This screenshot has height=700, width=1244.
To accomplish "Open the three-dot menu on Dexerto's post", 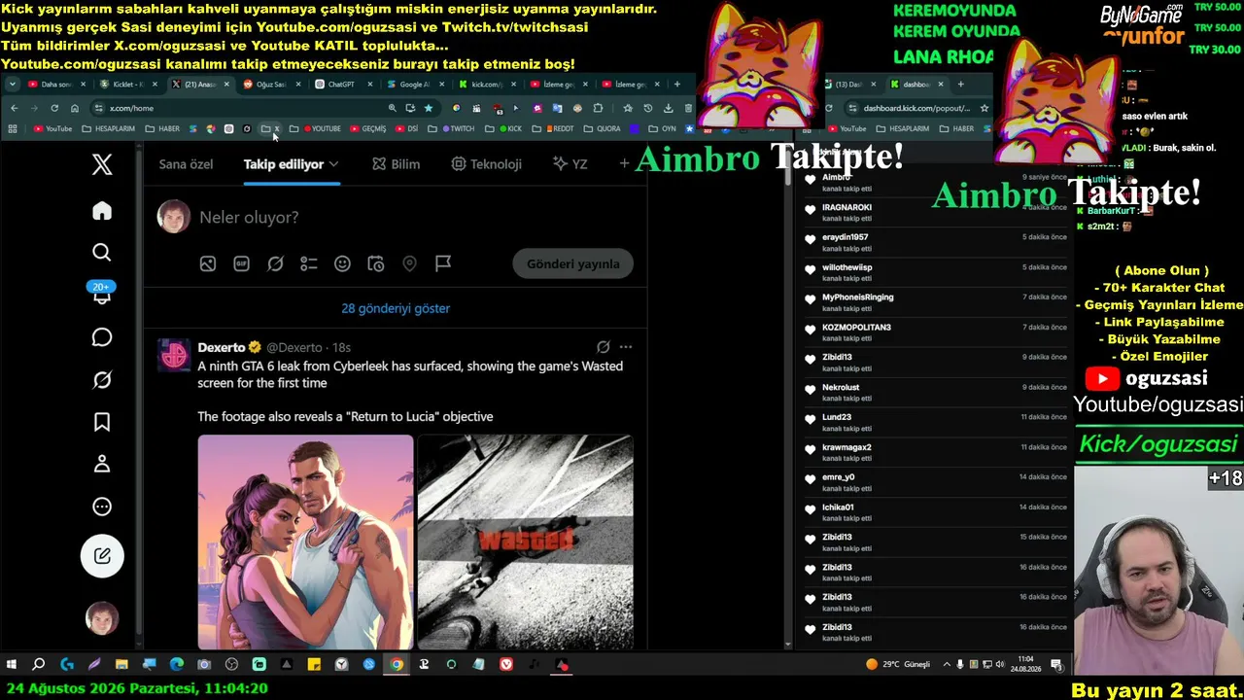I will pyautogui.click(x=626, y=347).
